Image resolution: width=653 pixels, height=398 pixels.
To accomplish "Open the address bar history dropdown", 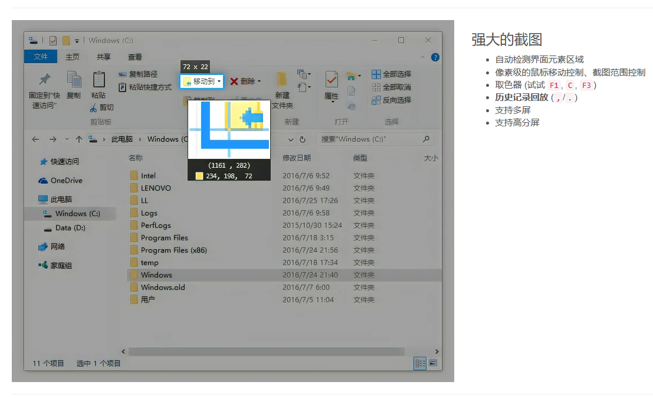I will [291, 139].
